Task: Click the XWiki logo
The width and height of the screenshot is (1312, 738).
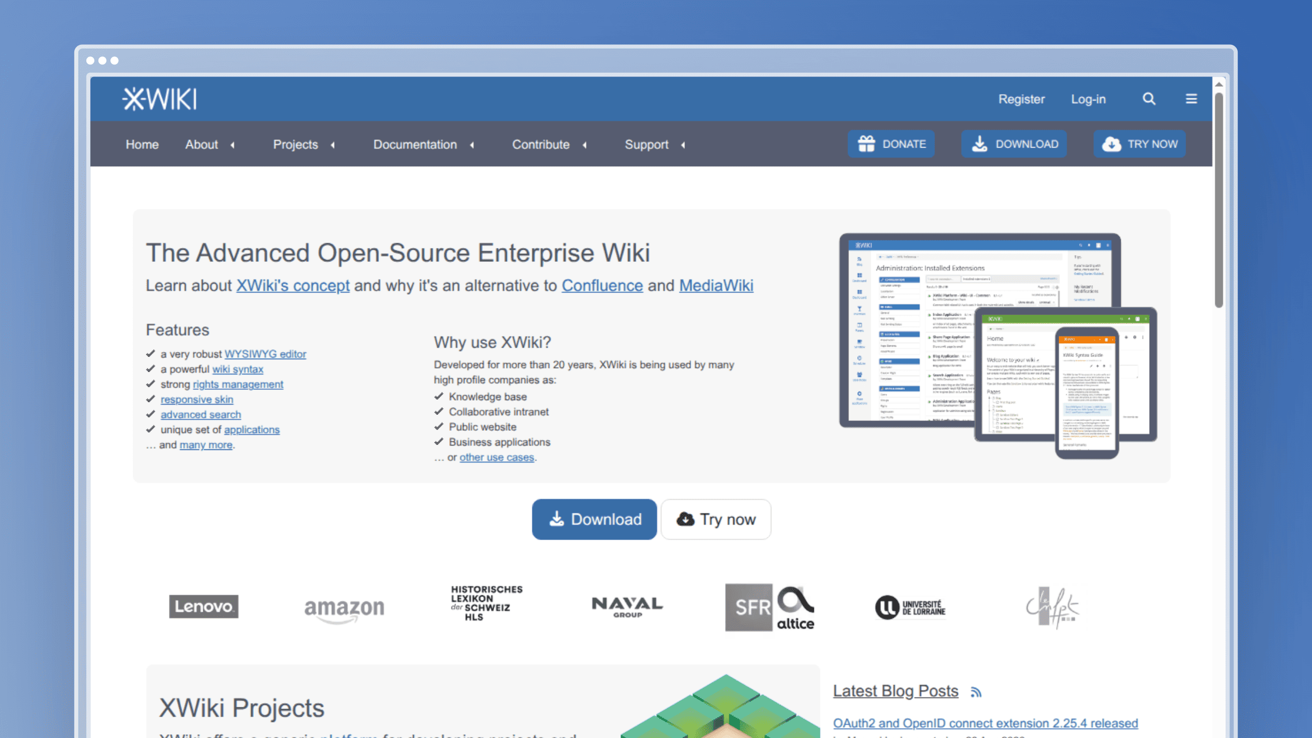Action: (159, 99)
